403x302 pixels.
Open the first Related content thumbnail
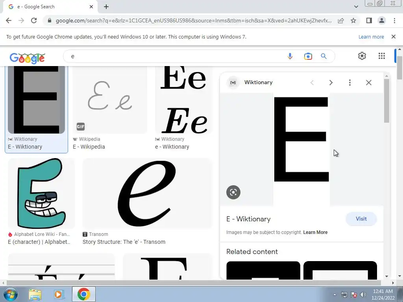(x=263, y=271)
